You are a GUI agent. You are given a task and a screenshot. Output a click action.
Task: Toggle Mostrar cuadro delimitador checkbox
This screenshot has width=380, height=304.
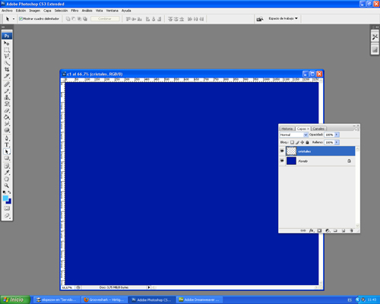point(21,19)
